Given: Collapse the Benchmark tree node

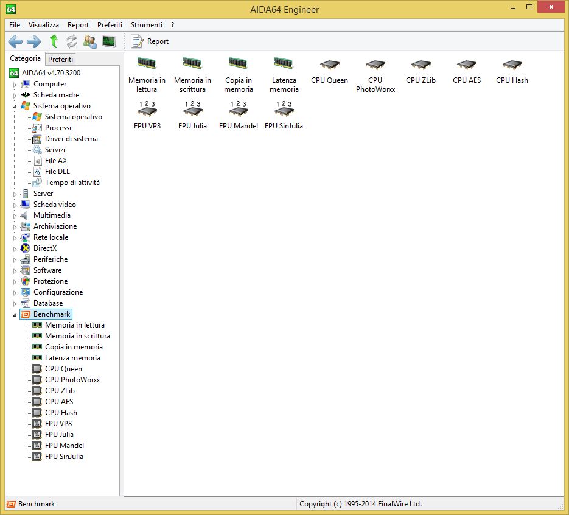Looking at the screenshot, I should pyautogui.click(x=15, y=315).
